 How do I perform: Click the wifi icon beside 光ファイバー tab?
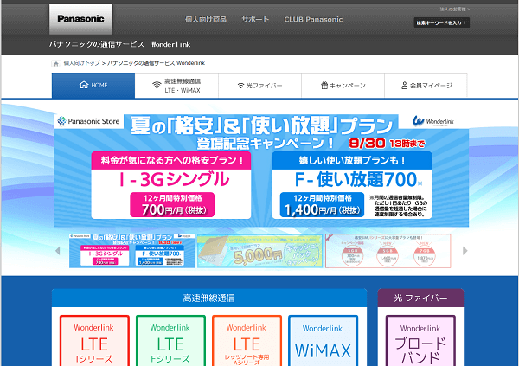click(240, 86)
